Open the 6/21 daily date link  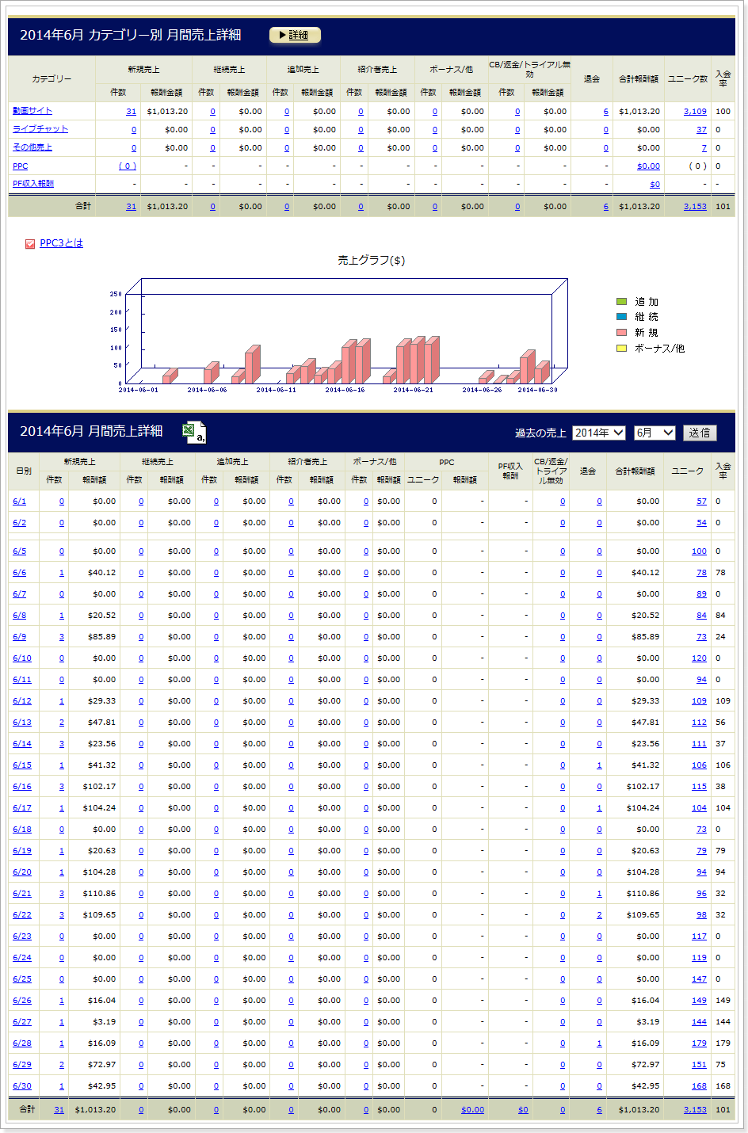[22, 894]
